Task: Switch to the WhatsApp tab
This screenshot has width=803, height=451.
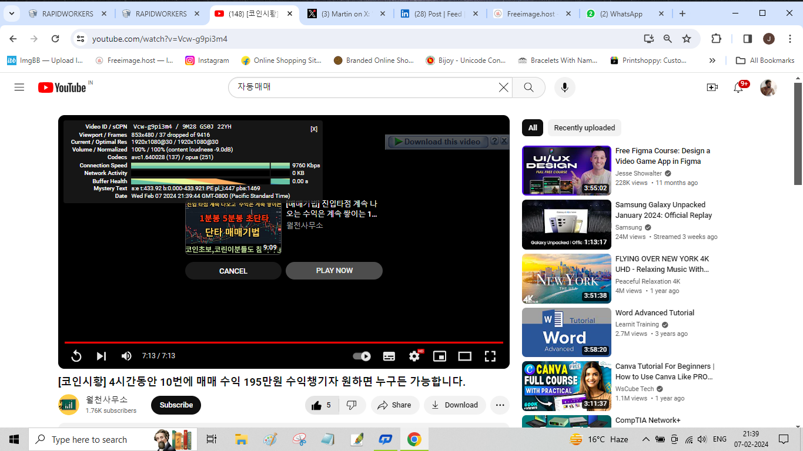Action: (625, 14)
